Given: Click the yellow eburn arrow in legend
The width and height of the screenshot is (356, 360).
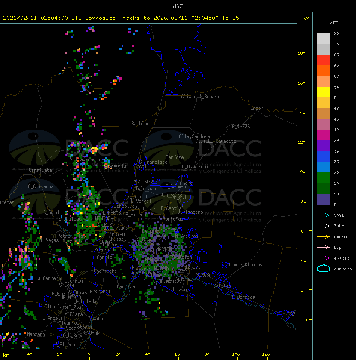Looking at the screenshot, I should point(323,237).
